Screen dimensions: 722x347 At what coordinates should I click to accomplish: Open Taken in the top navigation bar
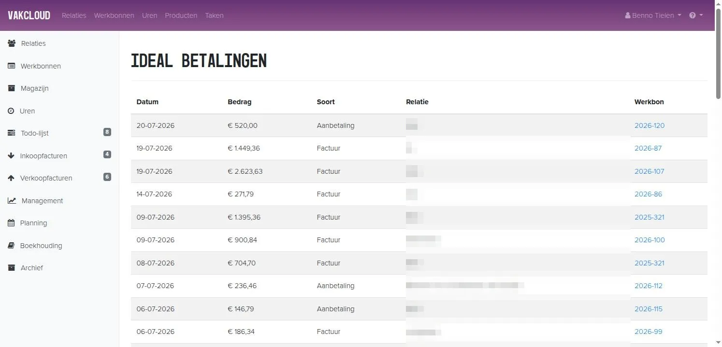point(214,15)
